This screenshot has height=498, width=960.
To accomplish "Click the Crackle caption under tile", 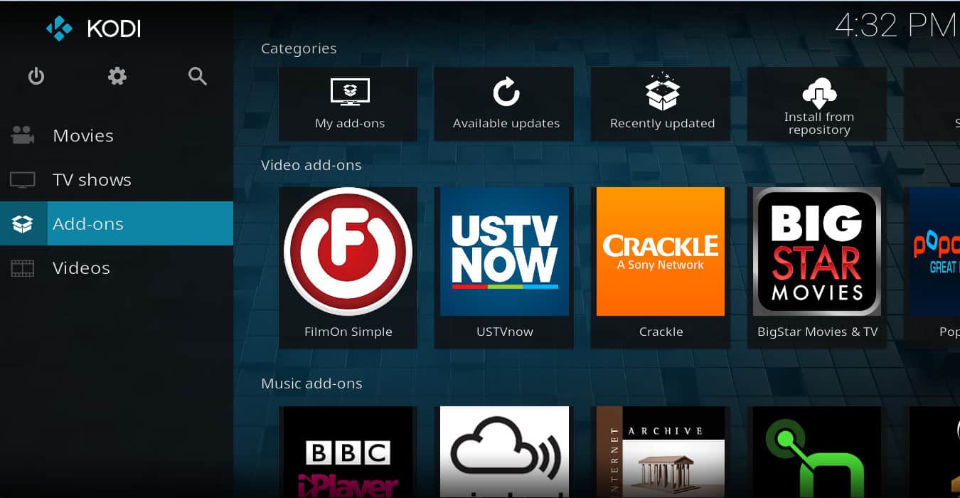I will coord(661,332).
